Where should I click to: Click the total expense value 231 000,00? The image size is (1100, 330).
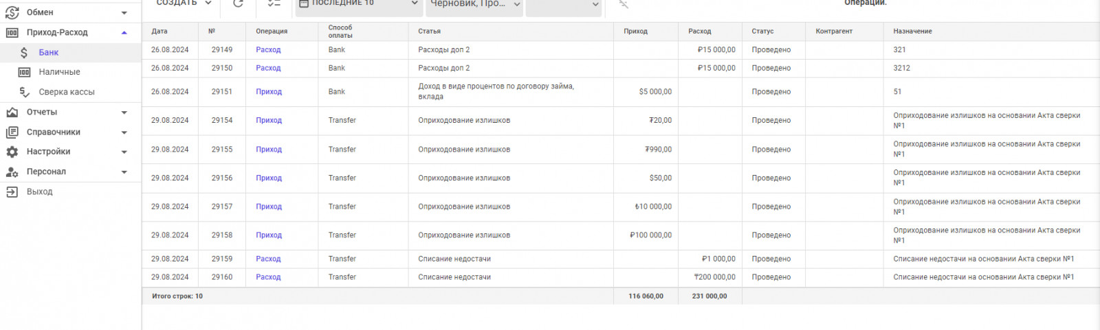point(709,296)
